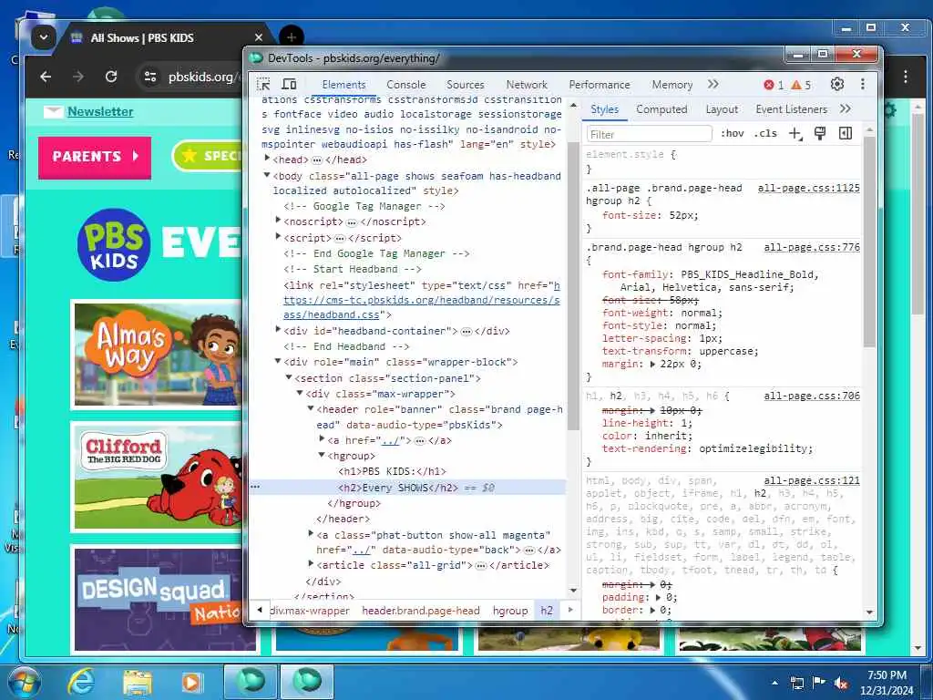Open all-page.css:121 source link

coord(812,480)
